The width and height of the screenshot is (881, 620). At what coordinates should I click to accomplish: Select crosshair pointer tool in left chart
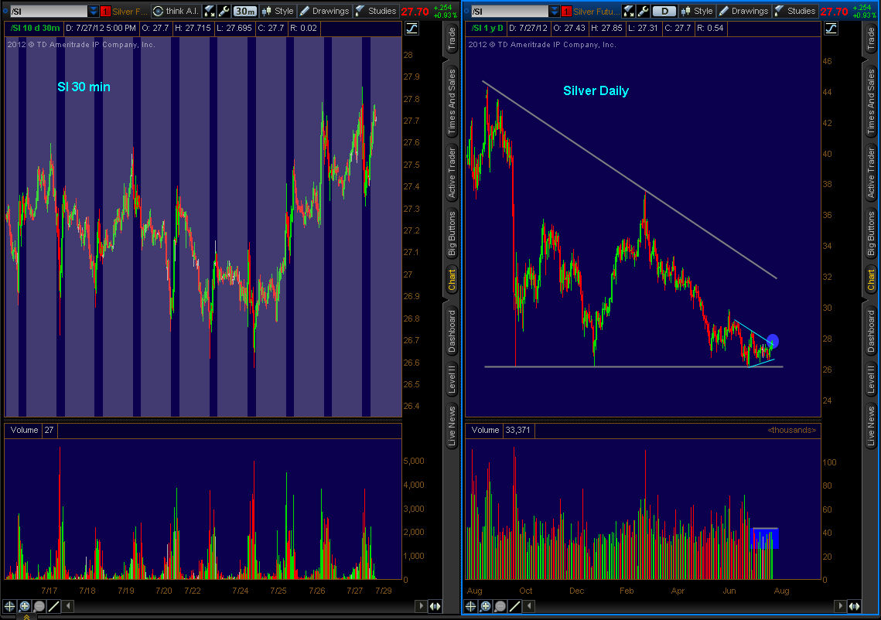point(10,606)
